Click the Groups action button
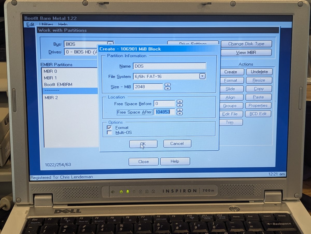Image resolution: width=311 pixels, height=234 pixels. 231,106
